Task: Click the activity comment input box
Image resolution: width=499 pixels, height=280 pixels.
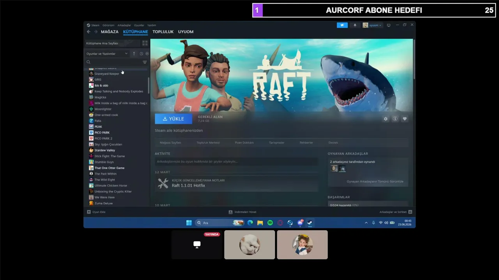Action: [236, 161]
